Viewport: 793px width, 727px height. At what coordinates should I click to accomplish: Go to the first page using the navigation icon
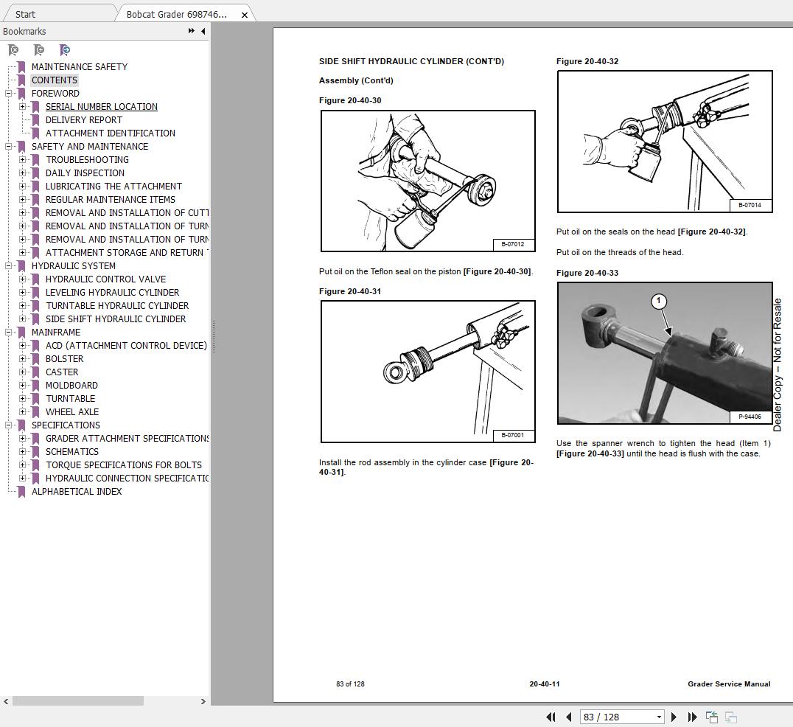[x=551, y=717]
